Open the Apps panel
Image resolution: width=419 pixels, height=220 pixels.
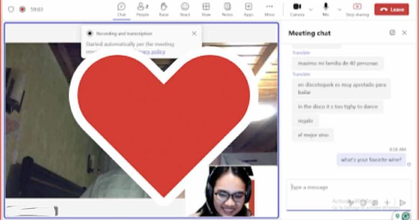(x=248, y=9)
